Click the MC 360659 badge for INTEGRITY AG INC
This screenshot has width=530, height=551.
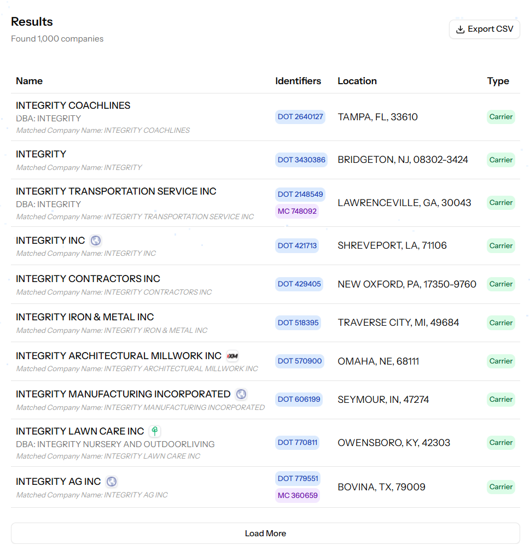click(298, 495)
